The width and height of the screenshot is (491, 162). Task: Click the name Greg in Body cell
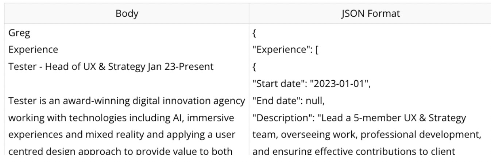[19, 34]
